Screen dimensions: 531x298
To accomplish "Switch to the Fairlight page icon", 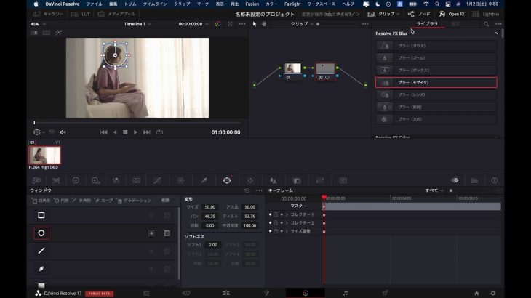I will click(x=345, y=293).
